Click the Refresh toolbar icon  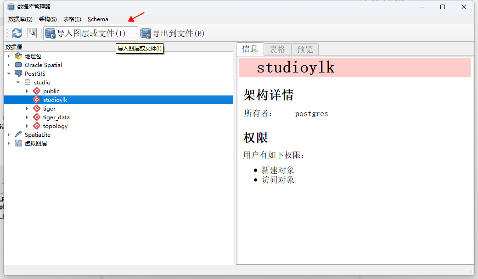point(17,33)
